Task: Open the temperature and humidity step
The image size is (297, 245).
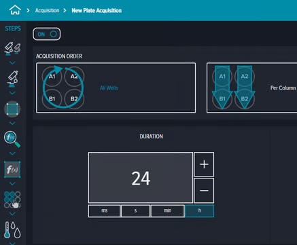Action: click(x=12, y=230)
